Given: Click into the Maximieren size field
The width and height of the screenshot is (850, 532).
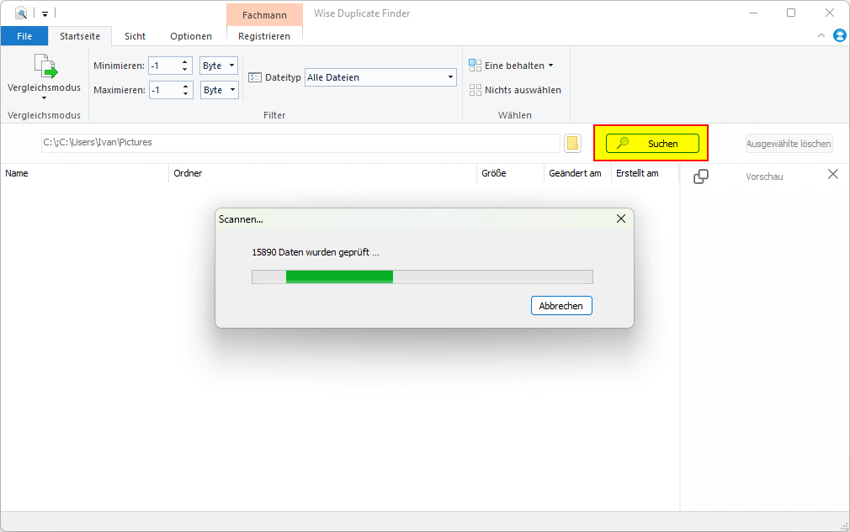Looking at the screenshot, I should pyautogui.click(x=164, y=90).
